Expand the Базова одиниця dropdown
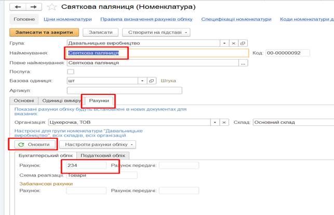This screenshot has width=334, height=215. click(142, 81)
